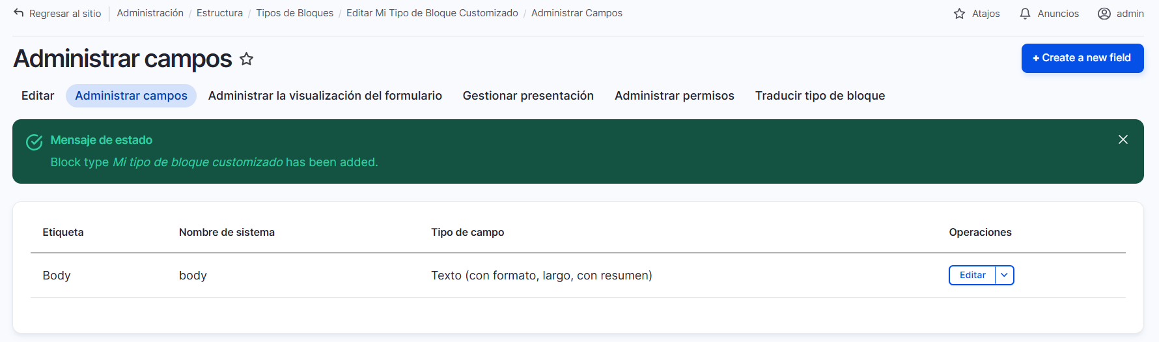Switch to the Editar tab
This screenshot has height=342, width=1159.
(x=38, y=96)
